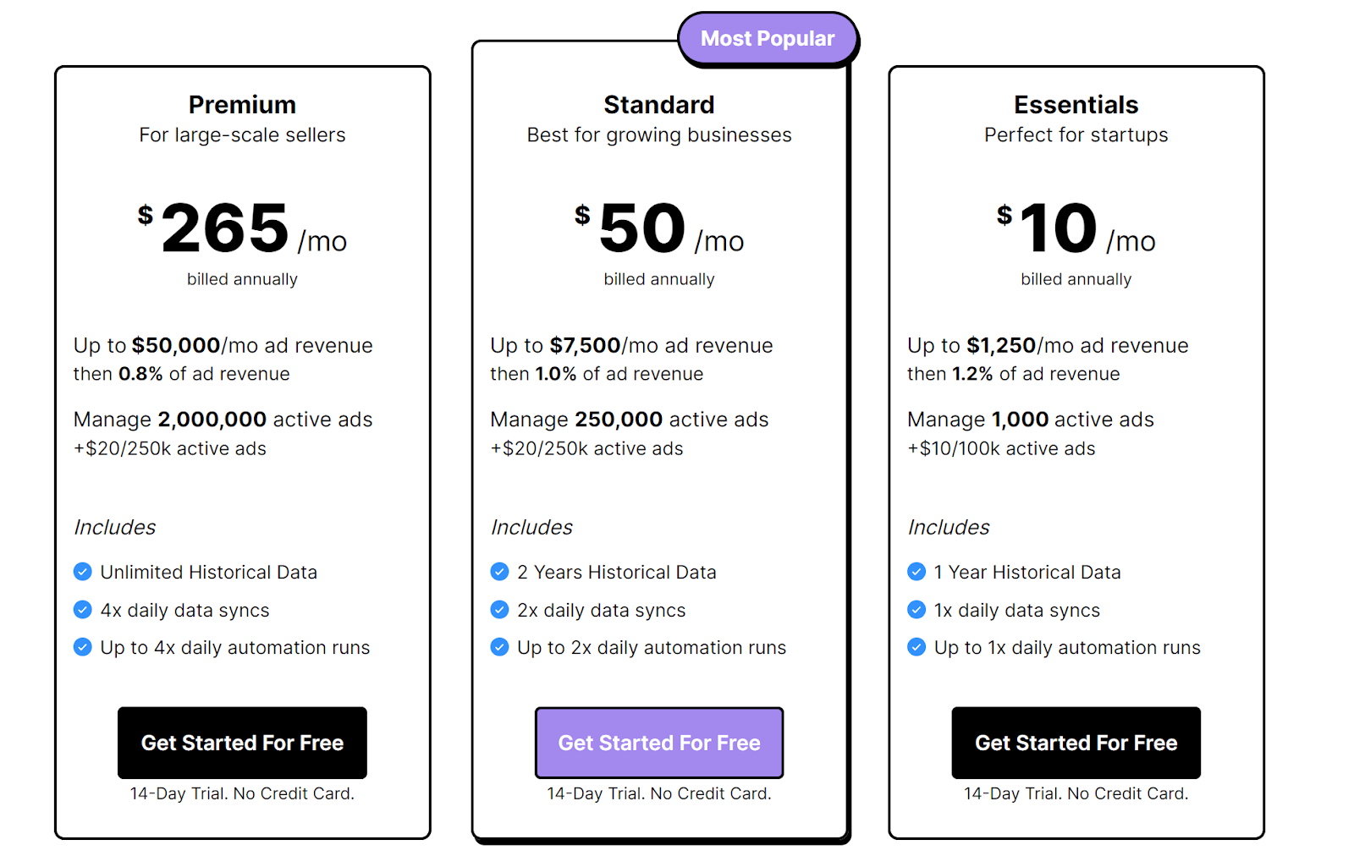This screenshot has height=867, width=1354.
Task: Select the Essentials plan heading
Action: tap(1076, 105)
